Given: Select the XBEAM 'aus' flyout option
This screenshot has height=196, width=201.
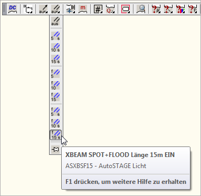Looking at the screenshot, I should click(55, 21).
